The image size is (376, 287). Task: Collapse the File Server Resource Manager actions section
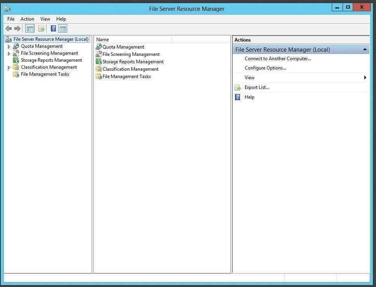click(365, 49)
